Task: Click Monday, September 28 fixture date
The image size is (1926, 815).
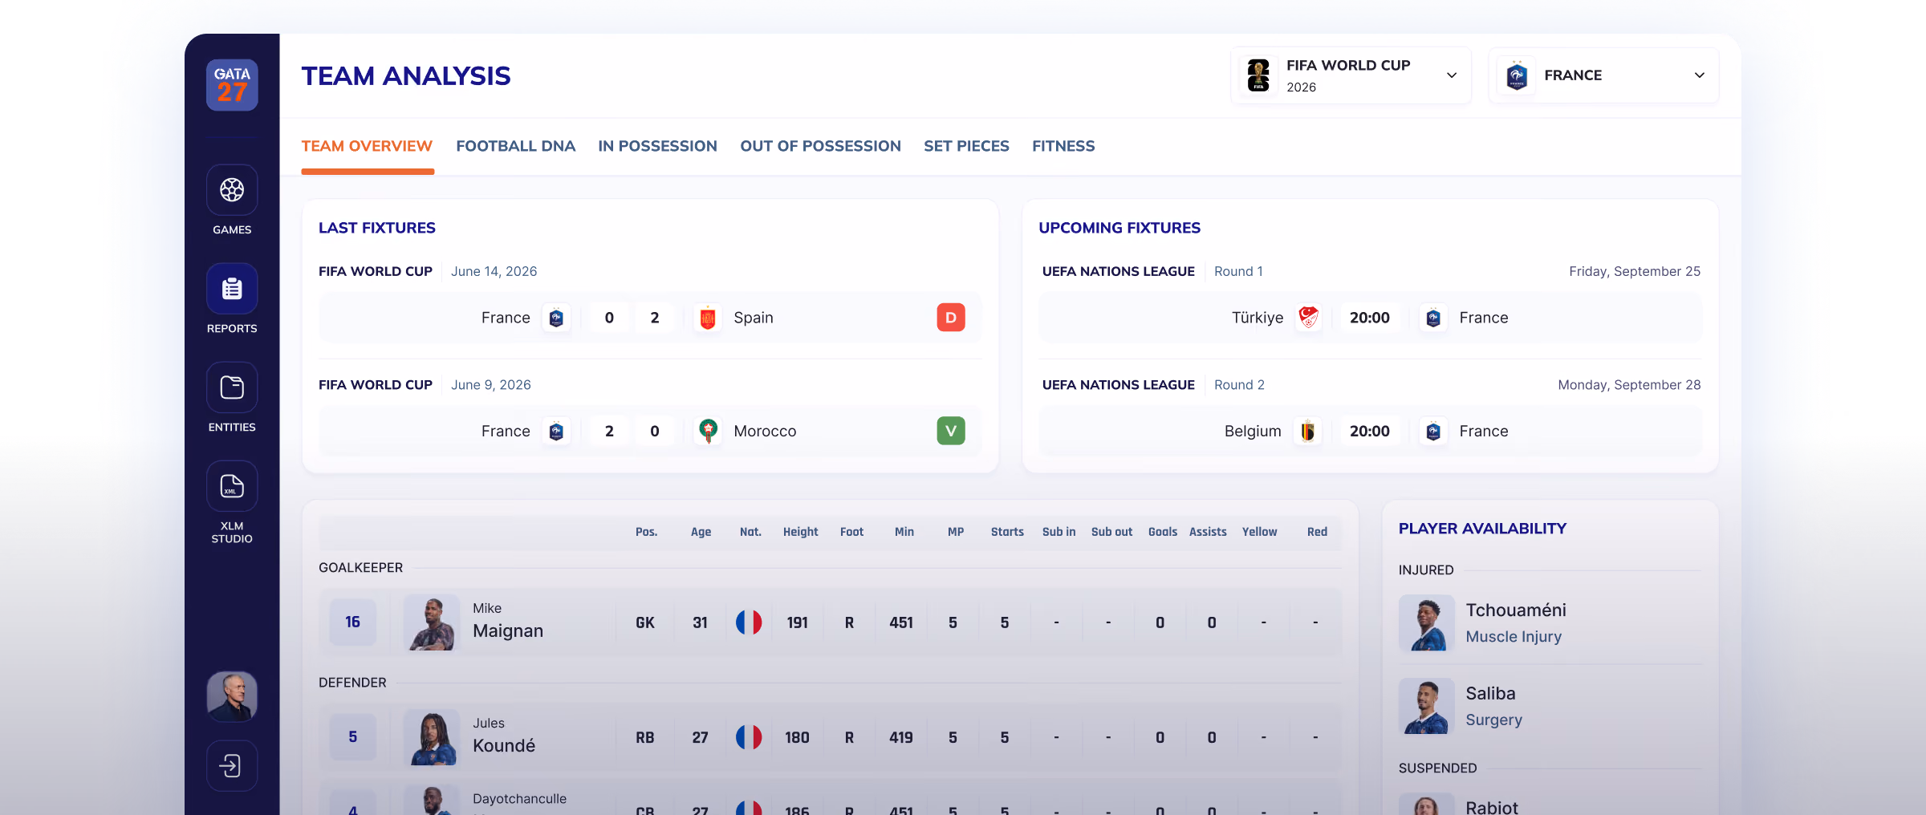Action: tap(1629, 385)
